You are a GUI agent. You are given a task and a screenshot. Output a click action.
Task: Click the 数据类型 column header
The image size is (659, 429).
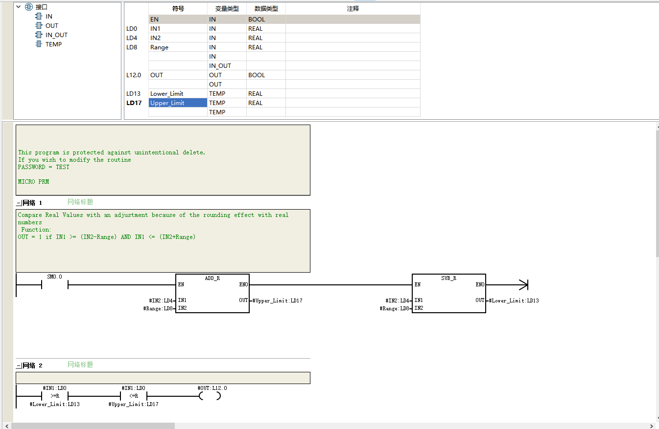coord(266,9)
